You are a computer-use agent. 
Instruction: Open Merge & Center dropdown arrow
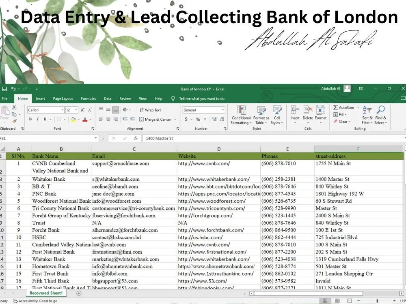(175, 120)
